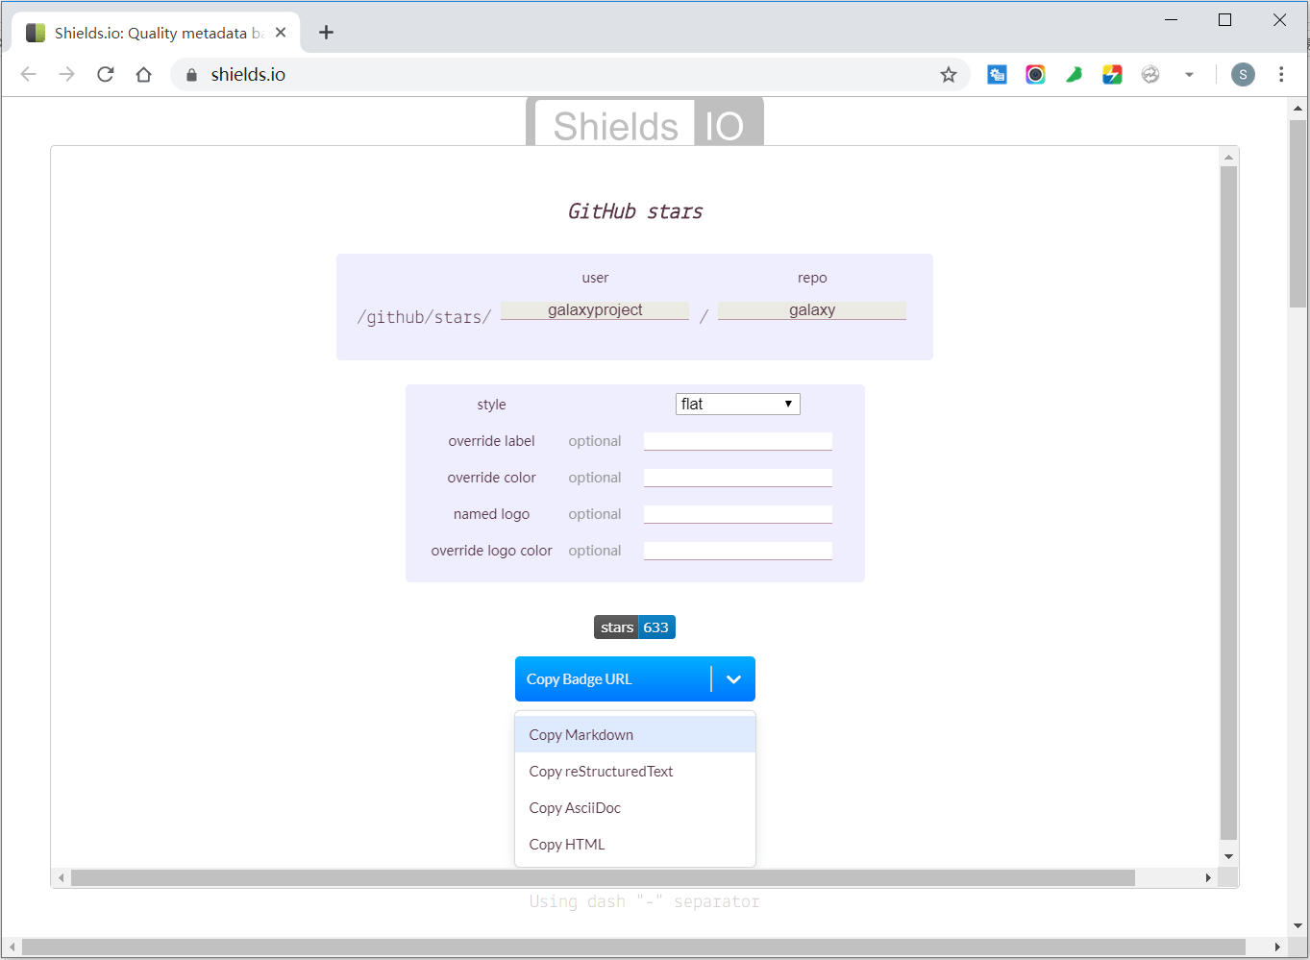Edit the user field galaxyproject
Screen dimensions: 1310x960
tap(595, 309)
